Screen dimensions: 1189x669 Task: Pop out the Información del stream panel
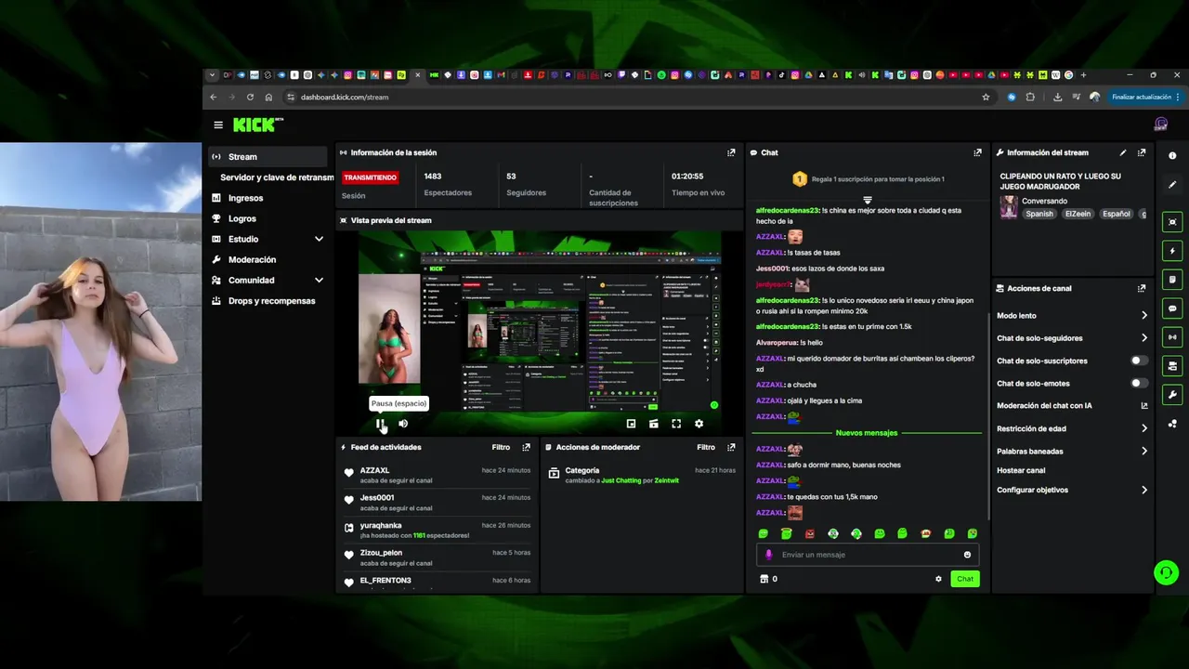tap(1142, 152)
